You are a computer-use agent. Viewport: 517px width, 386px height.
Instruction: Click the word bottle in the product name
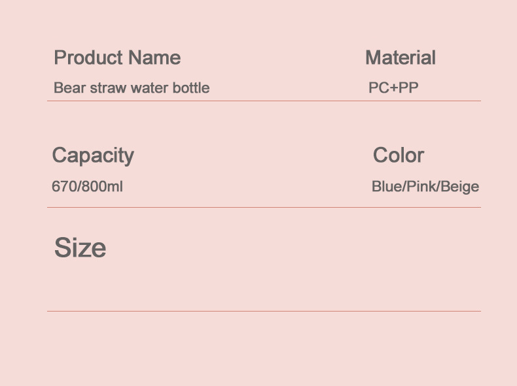click(191, 88)
